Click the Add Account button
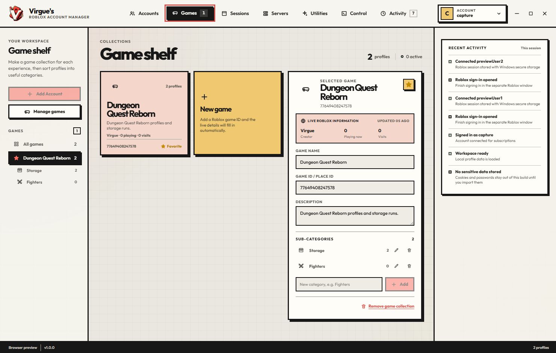 pos(45,94)
